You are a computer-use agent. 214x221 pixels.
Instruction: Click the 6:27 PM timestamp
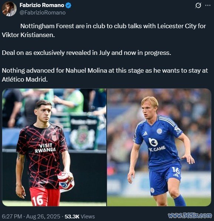coord(12,216)
